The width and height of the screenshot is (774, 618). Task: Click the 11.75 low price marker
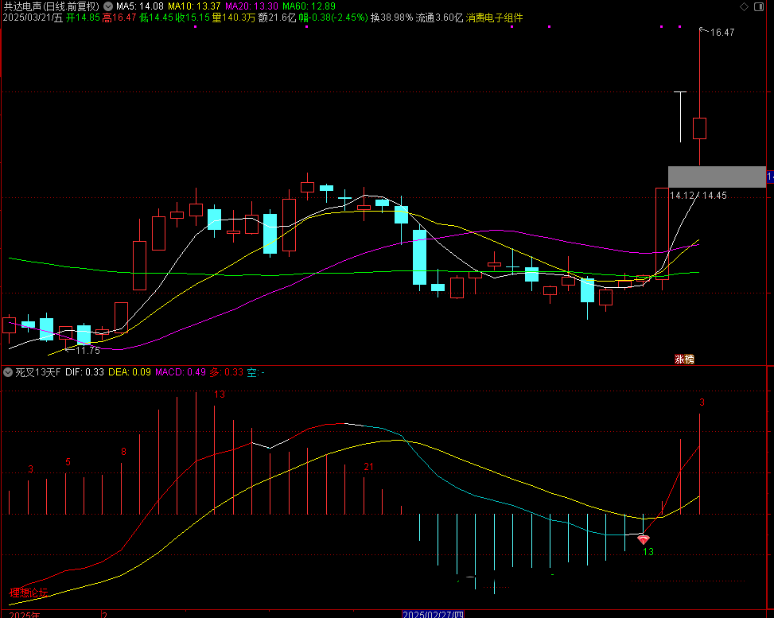[88, 350]
